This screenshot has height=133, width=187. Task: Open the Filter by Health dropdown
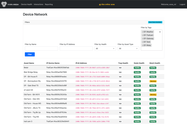coord(105,49)
